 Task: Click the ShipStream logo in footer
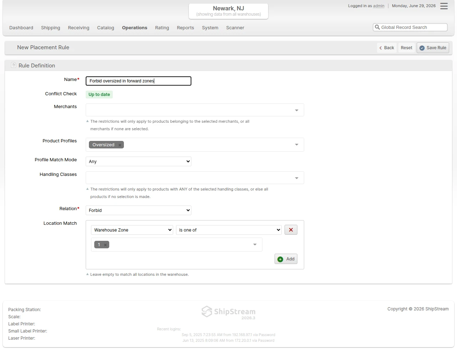[x=228, y=312]
